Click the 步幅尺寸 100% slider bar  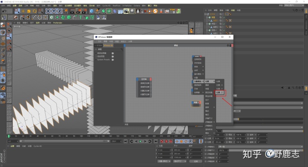pos(266,150)
